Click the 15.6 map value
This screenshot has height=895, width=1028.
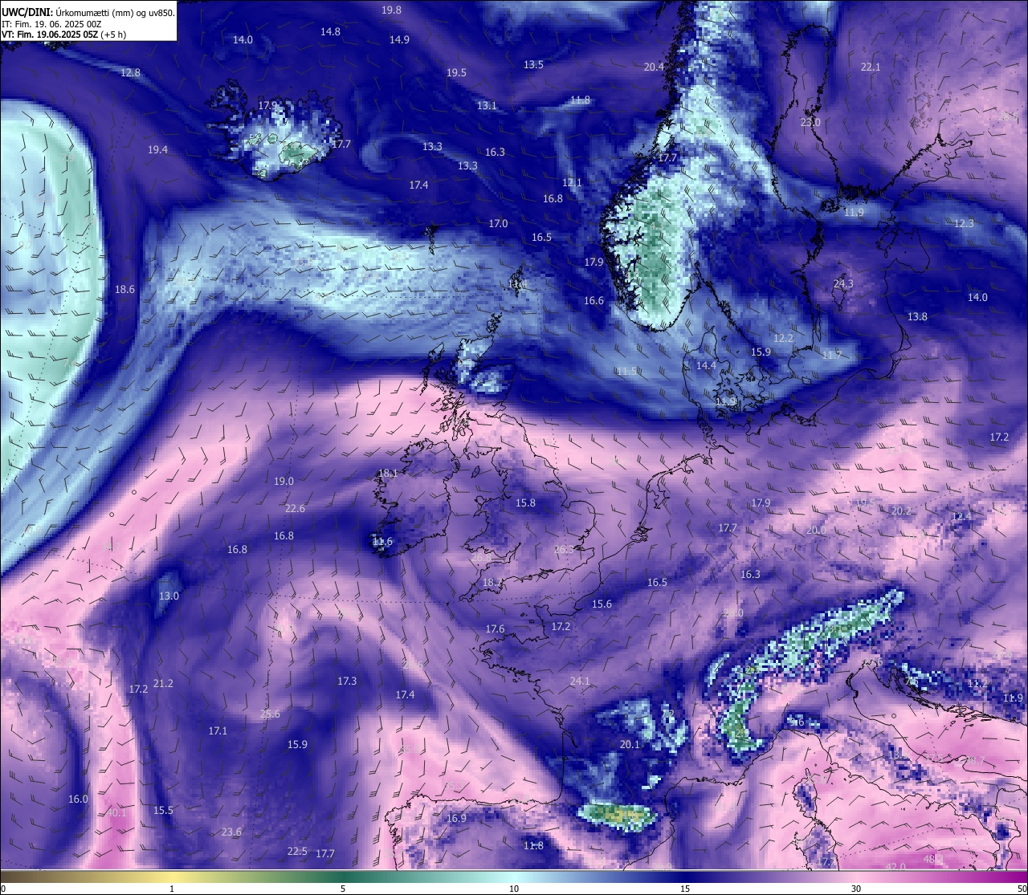602,604
